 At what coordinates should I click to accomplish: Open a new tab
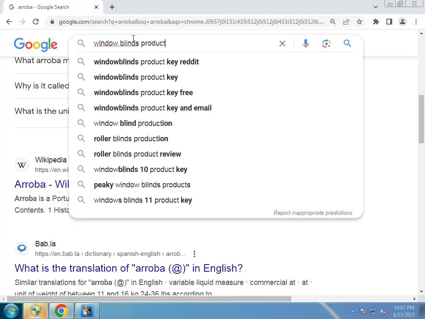pyautogui.click(x=112, y=7)
